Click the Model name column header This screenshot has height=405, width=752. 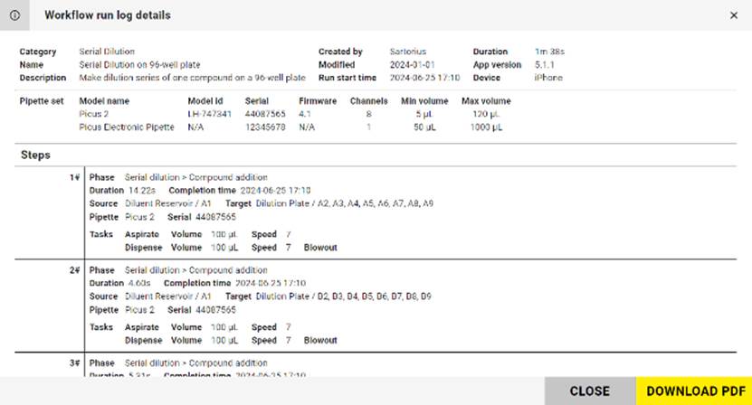point(104,101)
